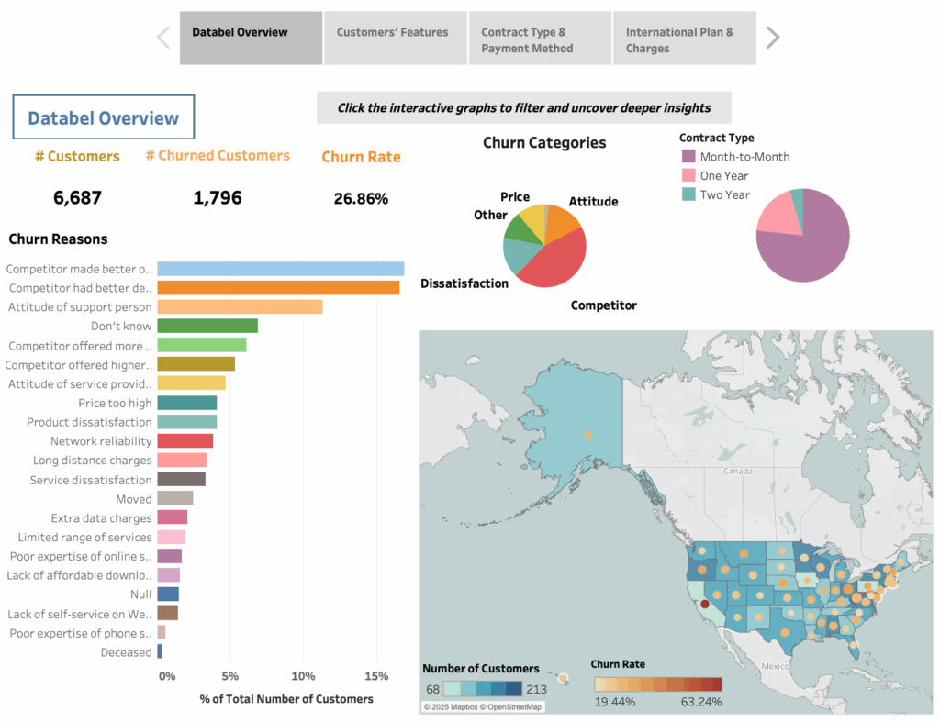Select Month-to-Month purple legend swatch
940x722 pixels.
(x=688, y=157)
